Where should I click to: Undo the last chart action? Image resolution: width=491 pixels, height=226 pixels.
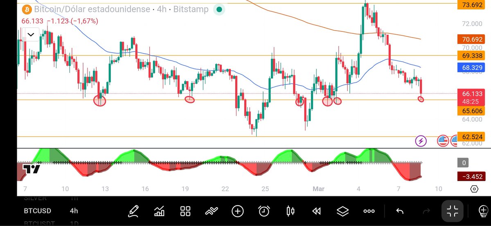coord(400,211)
